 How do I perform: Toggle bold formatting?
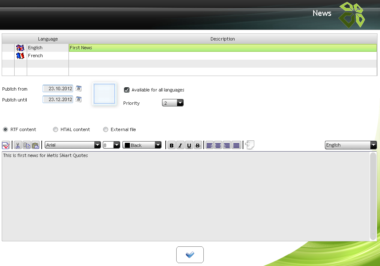[172, 145]
